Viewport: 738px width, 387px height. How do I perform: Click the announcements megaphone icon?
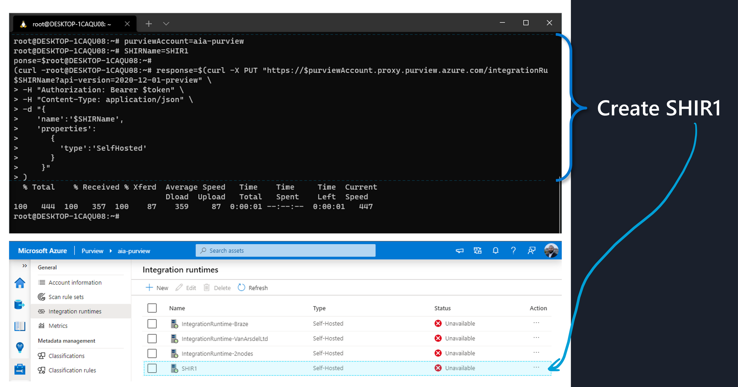(459, 250)
